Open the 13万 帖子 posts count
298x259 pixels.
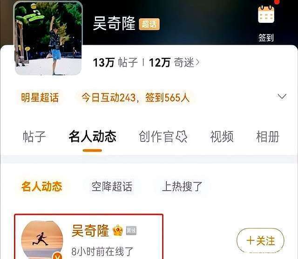click(x=115, y=63)
